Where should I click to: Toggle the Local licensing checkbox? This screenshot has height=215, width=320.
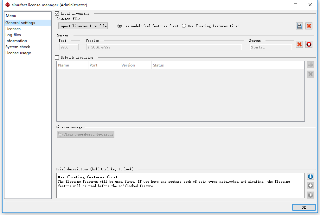pos(57,14)
